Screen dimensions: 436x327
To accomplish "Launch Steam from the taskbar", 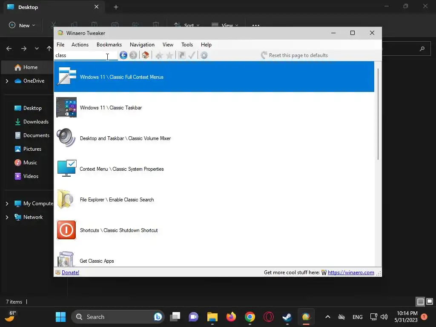I will 287,317.
